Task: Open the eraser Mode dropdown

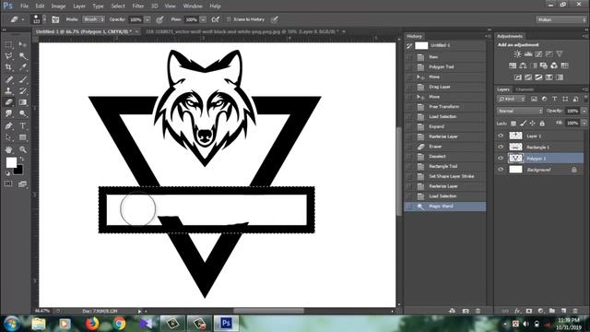Action: pyautogui.click(x=94, y=19)
